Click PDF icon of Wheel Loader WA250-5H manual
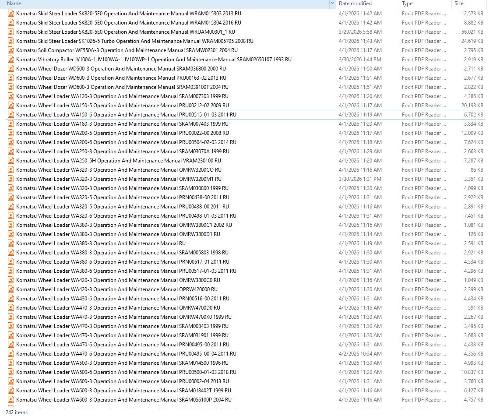 [x=11, y=161]
